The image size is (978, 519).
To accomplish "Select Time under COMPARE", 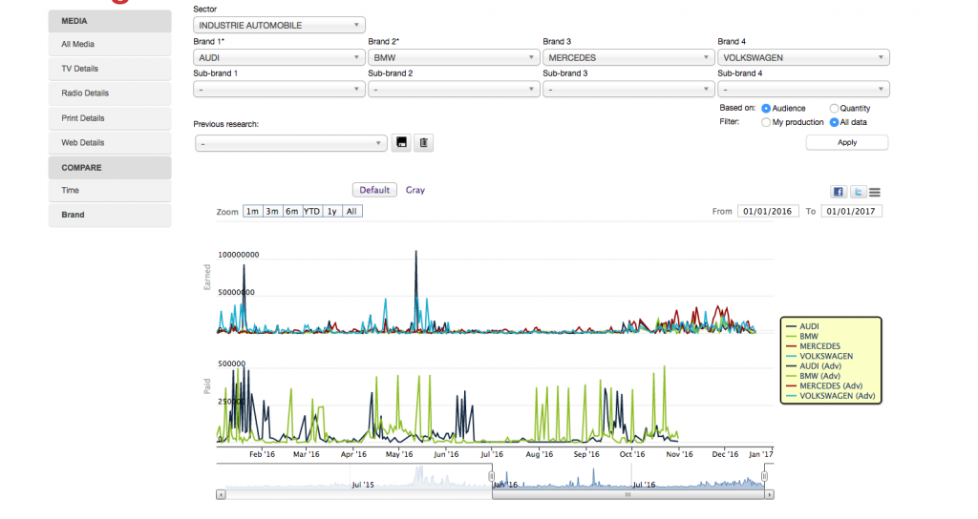I will coord(110,191).
